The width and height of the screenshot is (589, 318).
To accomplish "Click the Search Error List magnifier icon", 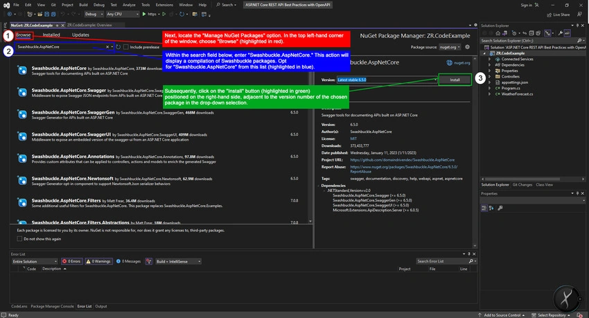I will (471, 261).
